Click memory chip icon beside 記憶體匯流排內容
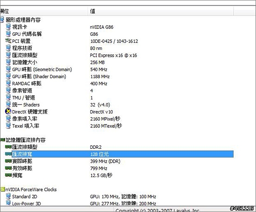Screen dimensions: 256x212 (x=3, y=139)
